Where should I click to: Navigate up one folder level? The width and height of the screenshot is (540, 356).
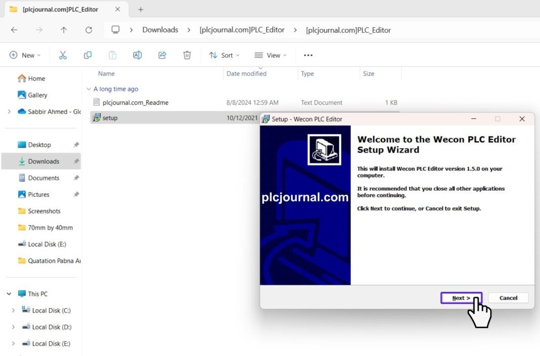pos(63,30)
